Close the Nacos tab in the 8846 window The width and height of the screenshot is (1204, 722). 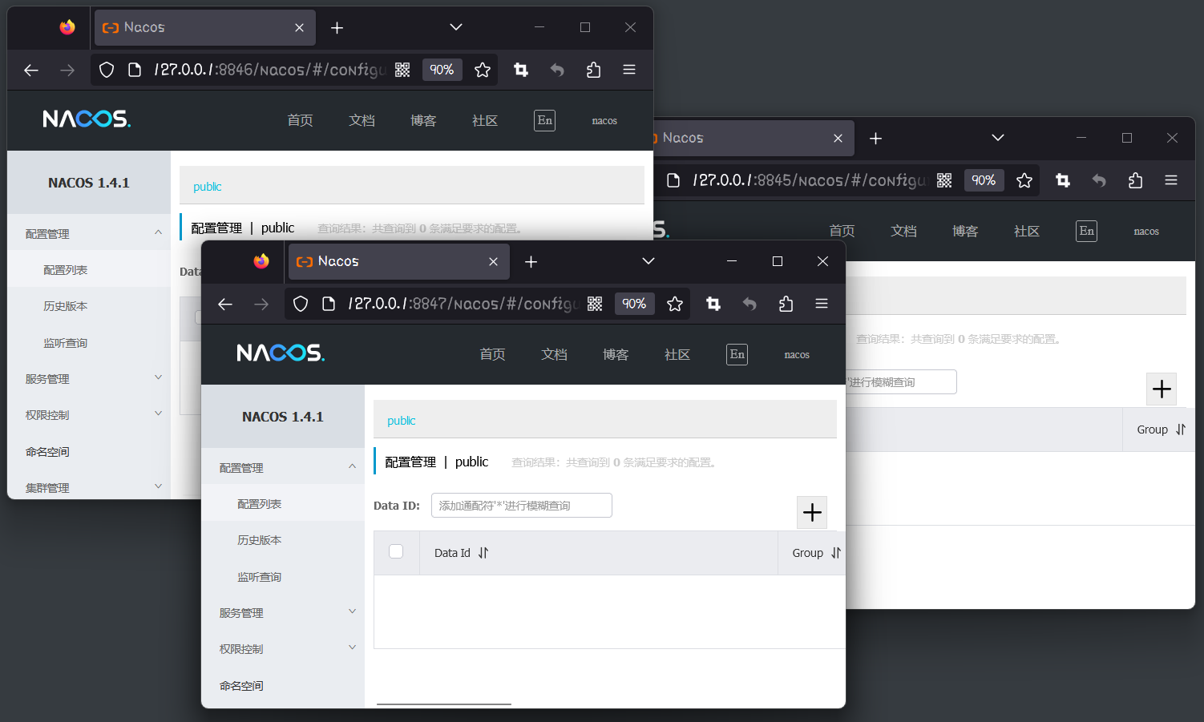point(299,28)
